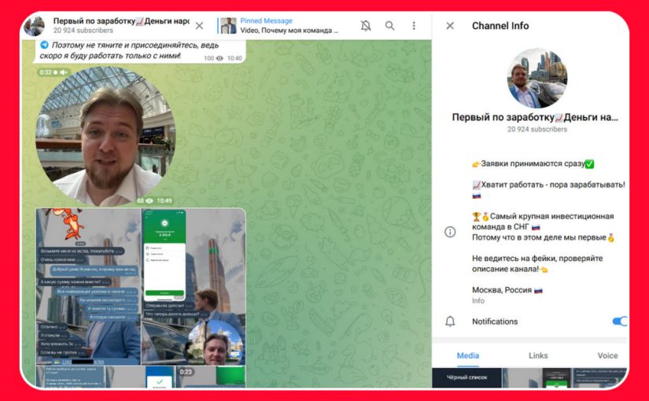The height and width of the screenshot is (401, 649).
Task: Open the pinned video message
Action: coord(289,26)
